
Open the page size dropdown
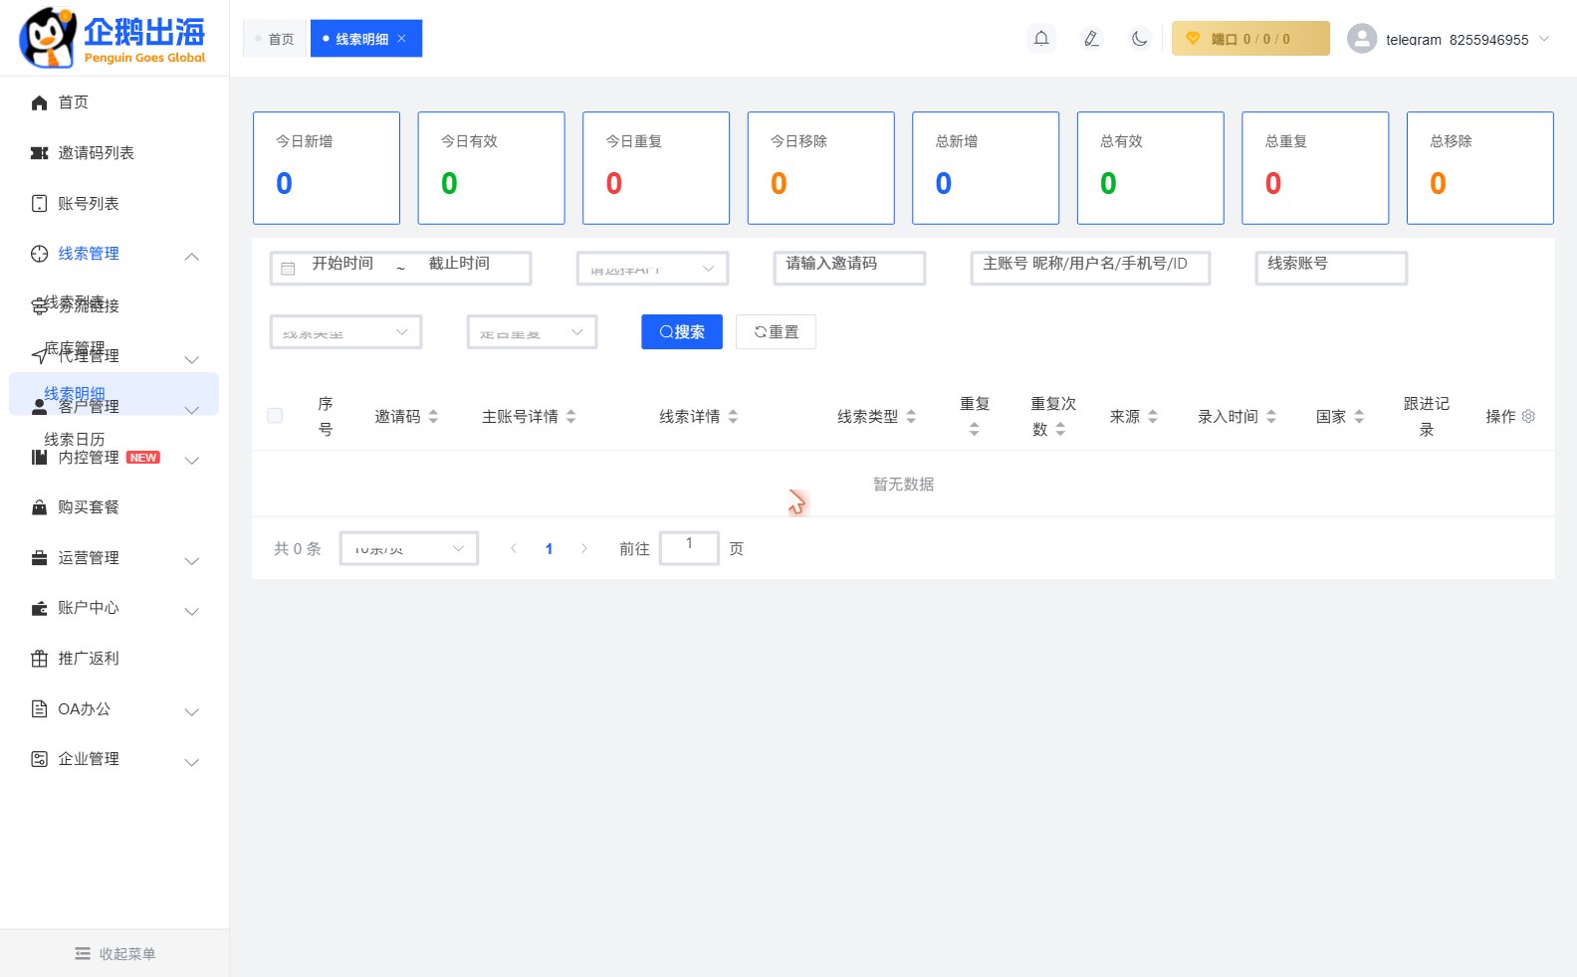409,548
